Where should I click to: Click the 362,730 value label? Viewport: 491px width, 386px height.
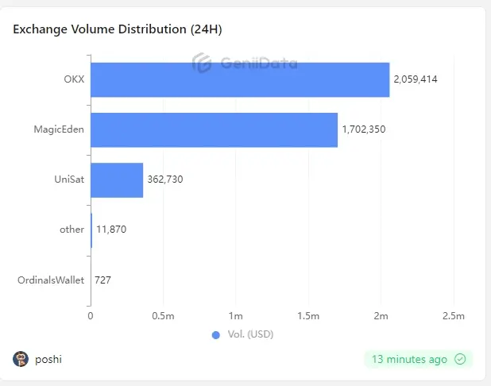[x=165, y=179]
